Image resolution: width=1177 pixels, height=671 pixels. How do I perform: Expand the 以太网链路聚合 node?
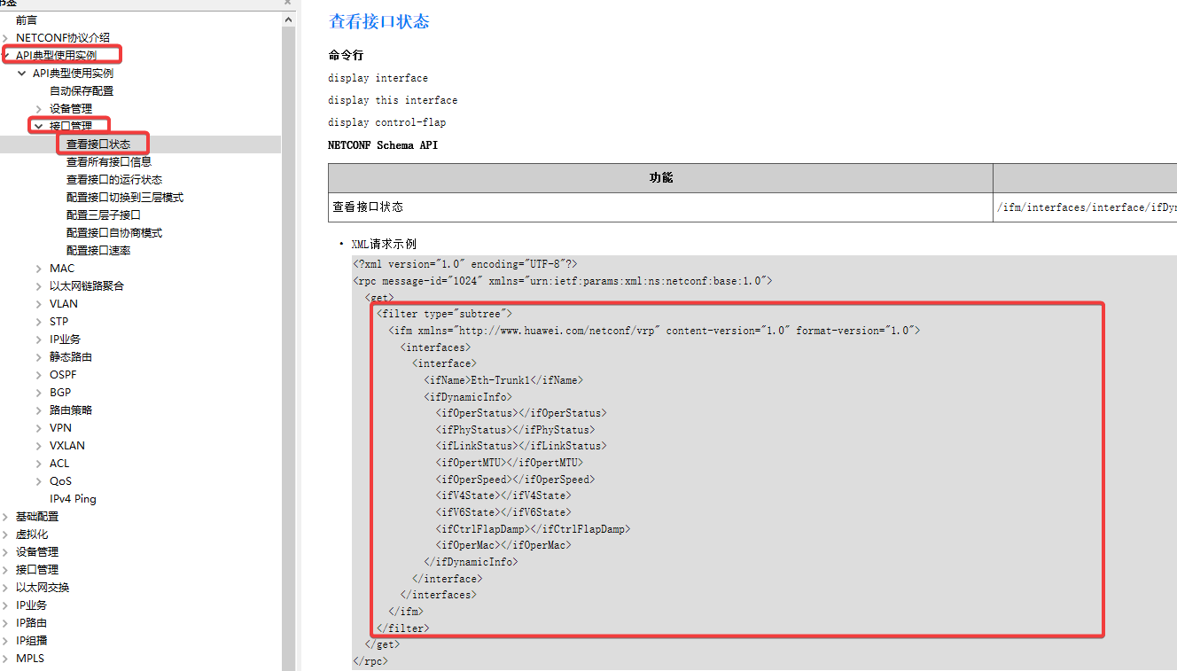pyautogui.click(x=39, y=286)
